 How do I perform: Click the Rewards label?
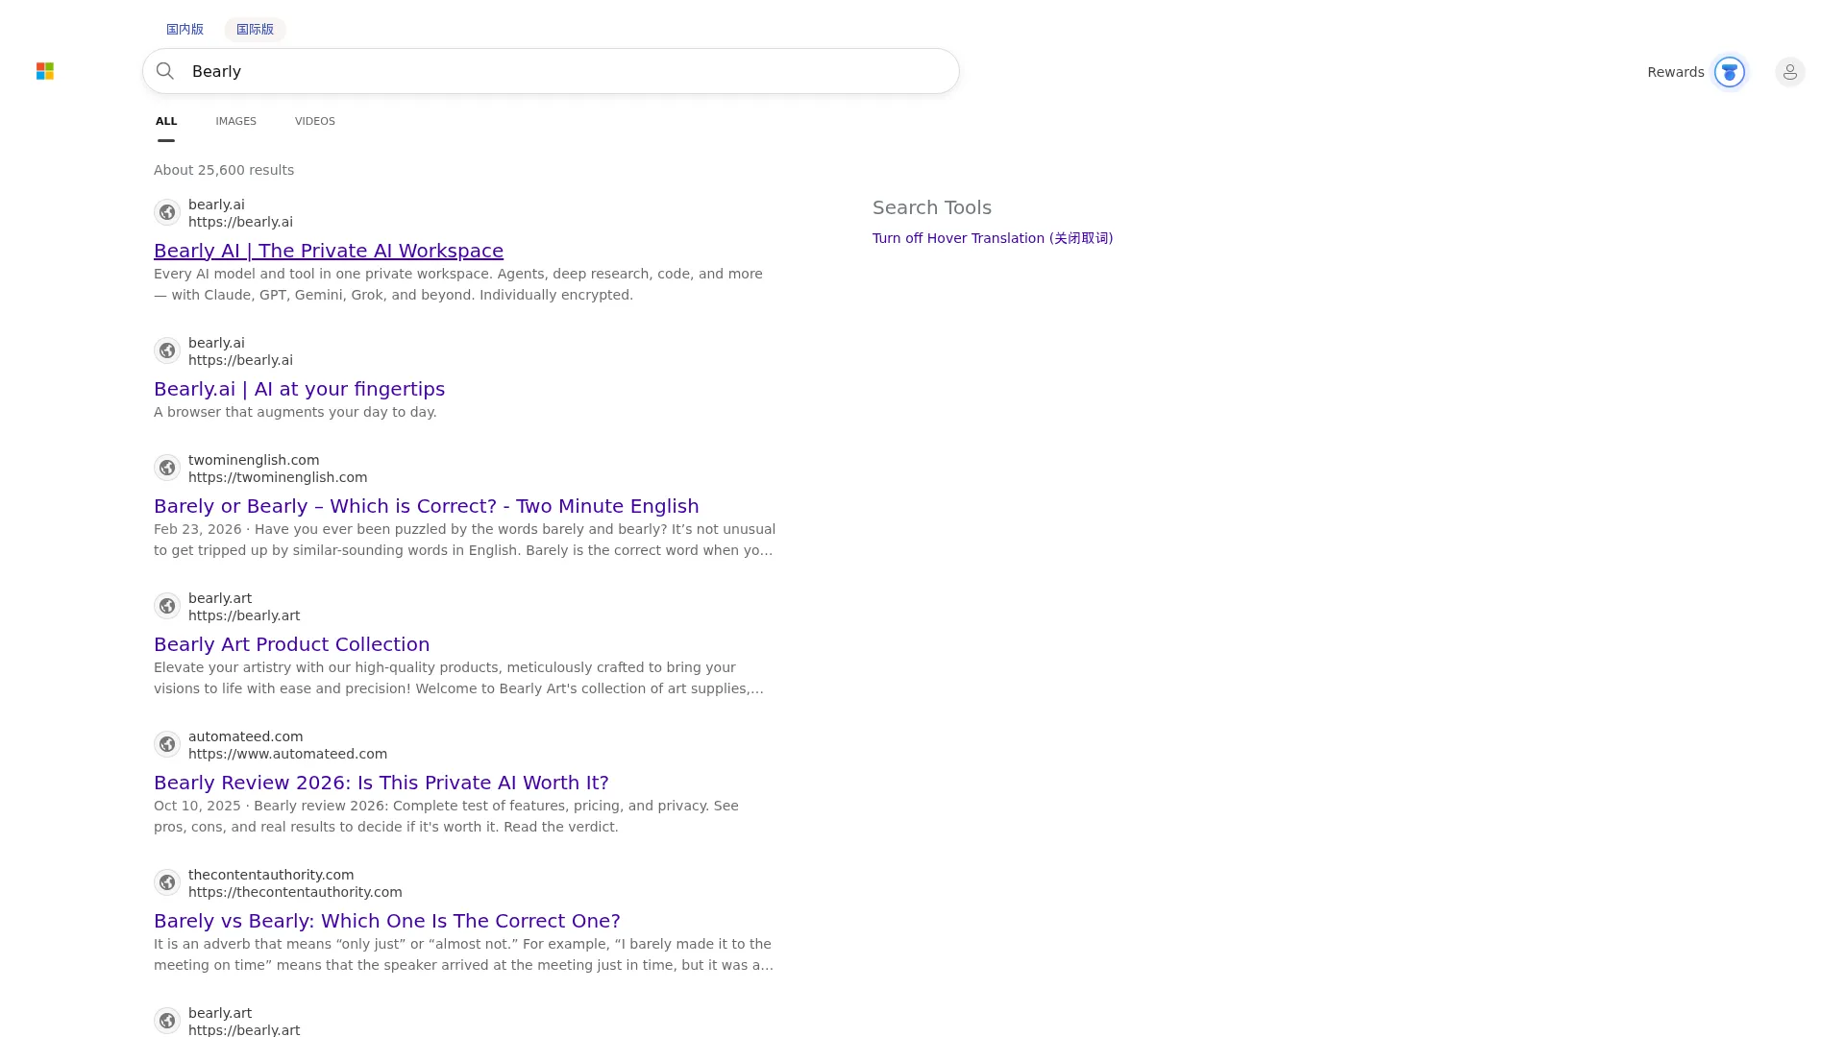pos(1675,72)
